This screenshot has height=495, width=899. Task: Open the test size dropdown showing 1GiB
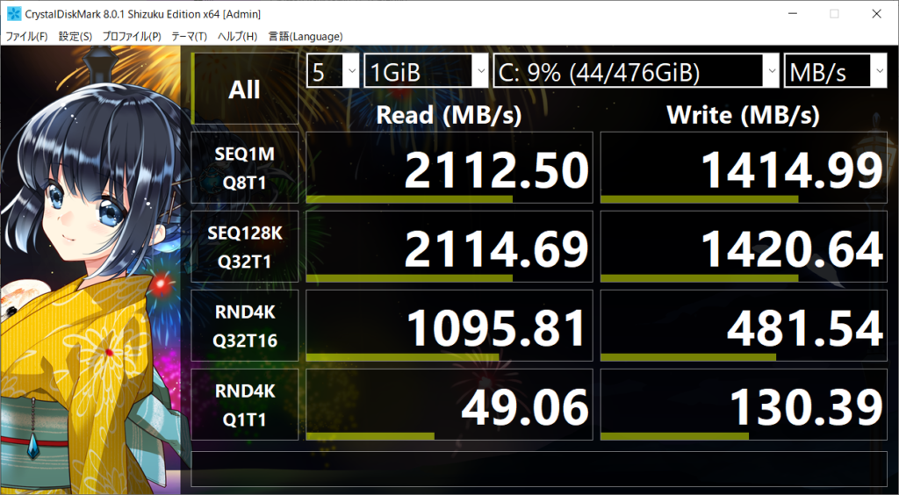[x=426, y=71]
